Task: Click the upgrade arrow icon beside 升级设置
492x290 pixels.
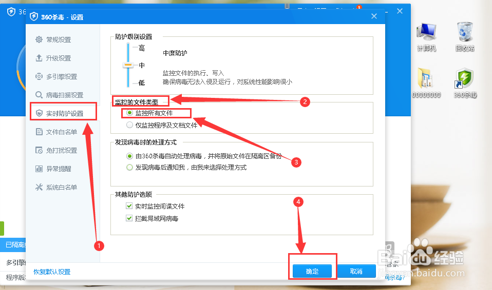Action: [39, 58]
